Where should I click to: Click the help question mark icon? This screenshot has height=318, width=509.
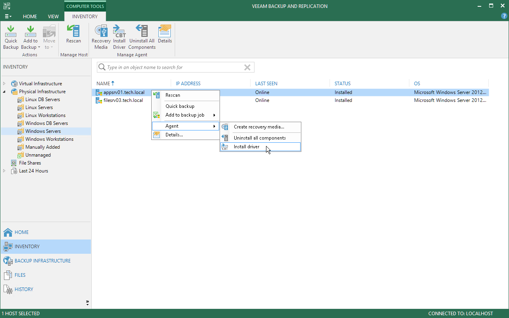504,16
